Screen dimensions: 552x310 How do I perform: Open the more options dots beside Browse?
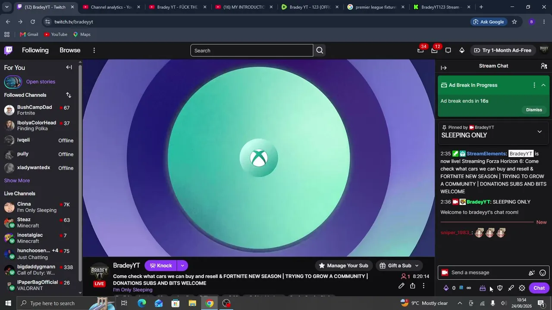(94, 50)
